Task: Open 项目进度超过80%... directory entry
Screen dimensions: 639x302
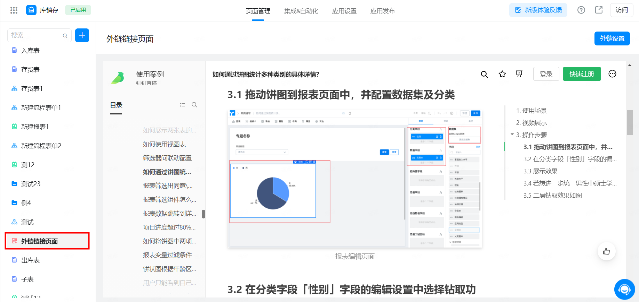Action: coord(169,227)
